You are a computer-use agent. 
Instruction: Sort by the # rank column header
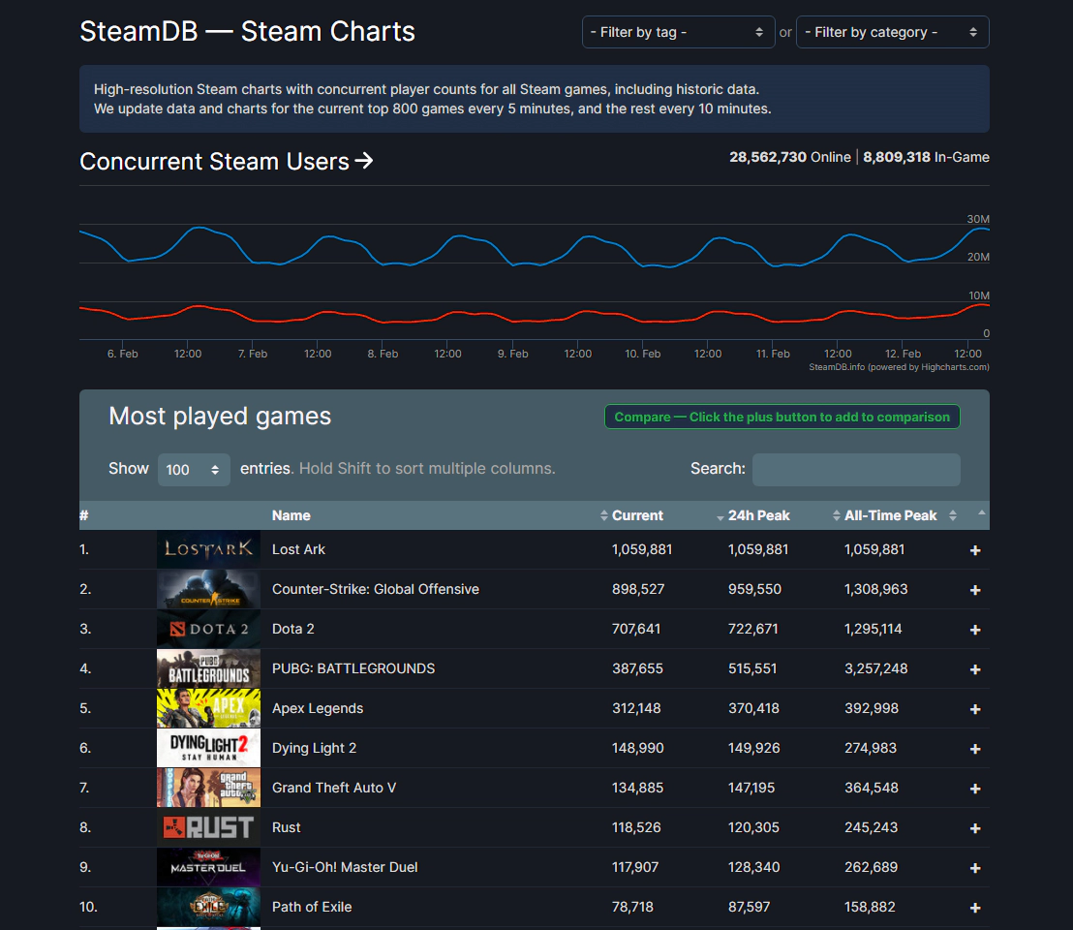point(85,515)
